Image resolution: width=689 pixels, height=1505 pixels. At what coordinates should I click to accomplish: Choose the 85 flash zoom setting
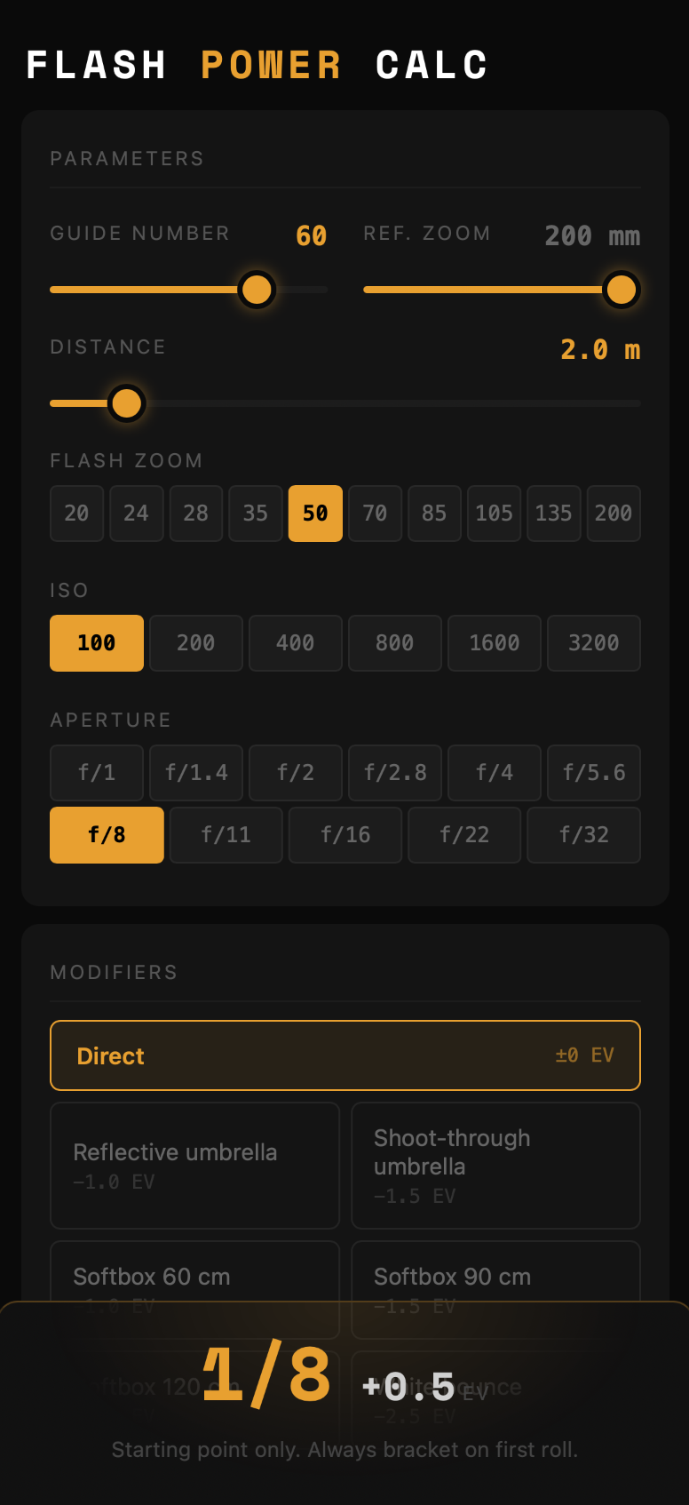(434, 514)
